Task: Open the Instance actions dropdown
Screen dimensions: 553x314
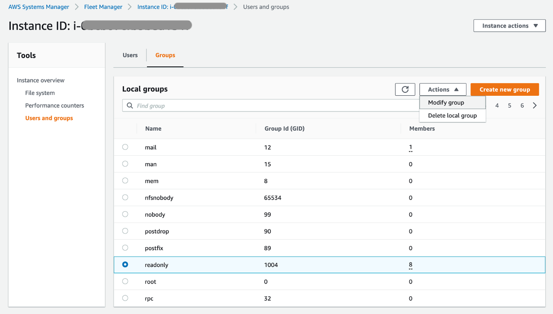Action: tap(509, 26)
